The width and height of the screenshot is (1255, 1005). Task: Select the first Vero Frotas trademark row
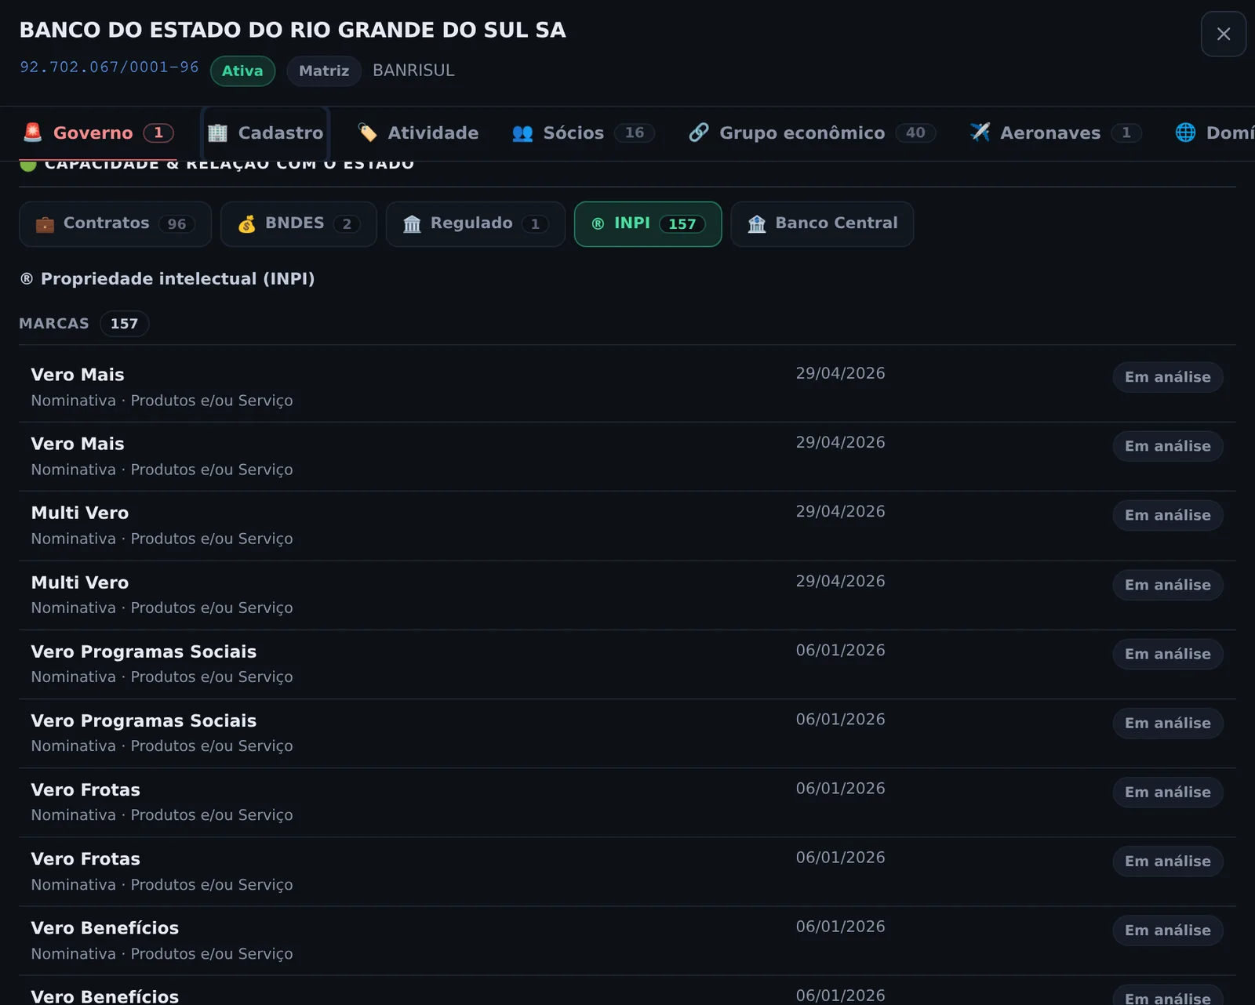coord(627,802)
